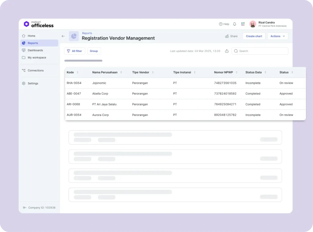The image size is (313, 232).
Task: Open Connections from the sidebar
Action: [35, 70]
